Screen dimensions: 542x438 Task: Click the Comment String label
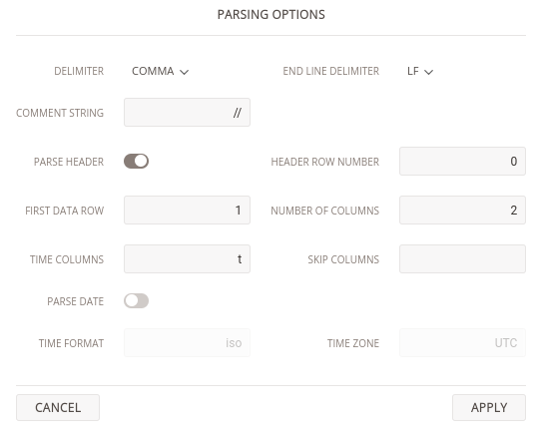(x=60, y=113)
